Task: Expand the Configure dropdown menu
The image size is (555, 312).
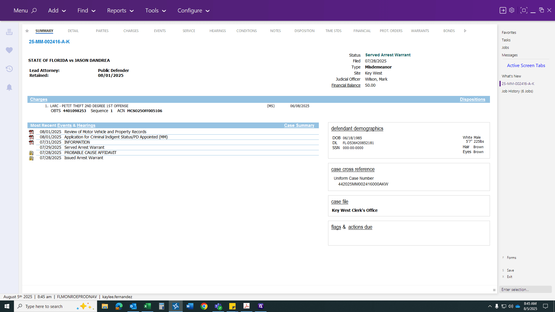Action: tap(193, 10)
